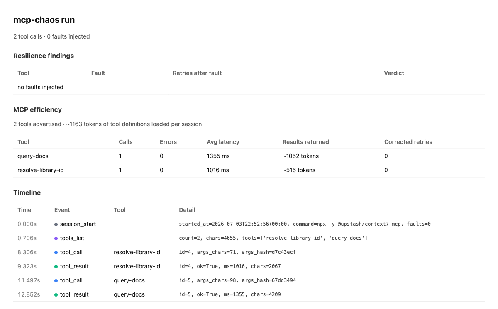Click the '2 tools advertised' tokens summary line
Screen dimensions: 498x309
point(107,124)
